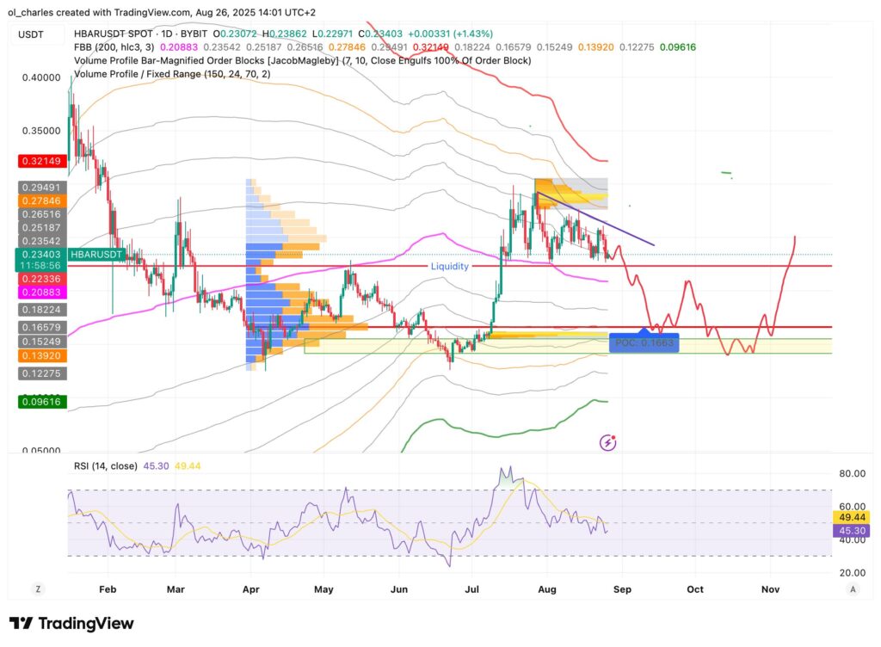Click the Liquidity text label on the chart
Image resolution: width=881 pixels, height=647 pixels.
pos(450,267)
